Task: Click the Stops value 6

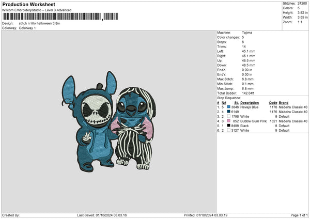Action: tap(243, 42)
